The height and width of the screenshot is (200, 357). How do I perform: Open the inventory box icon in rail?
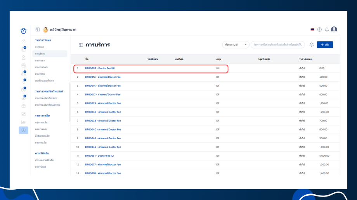coord(23,106)
